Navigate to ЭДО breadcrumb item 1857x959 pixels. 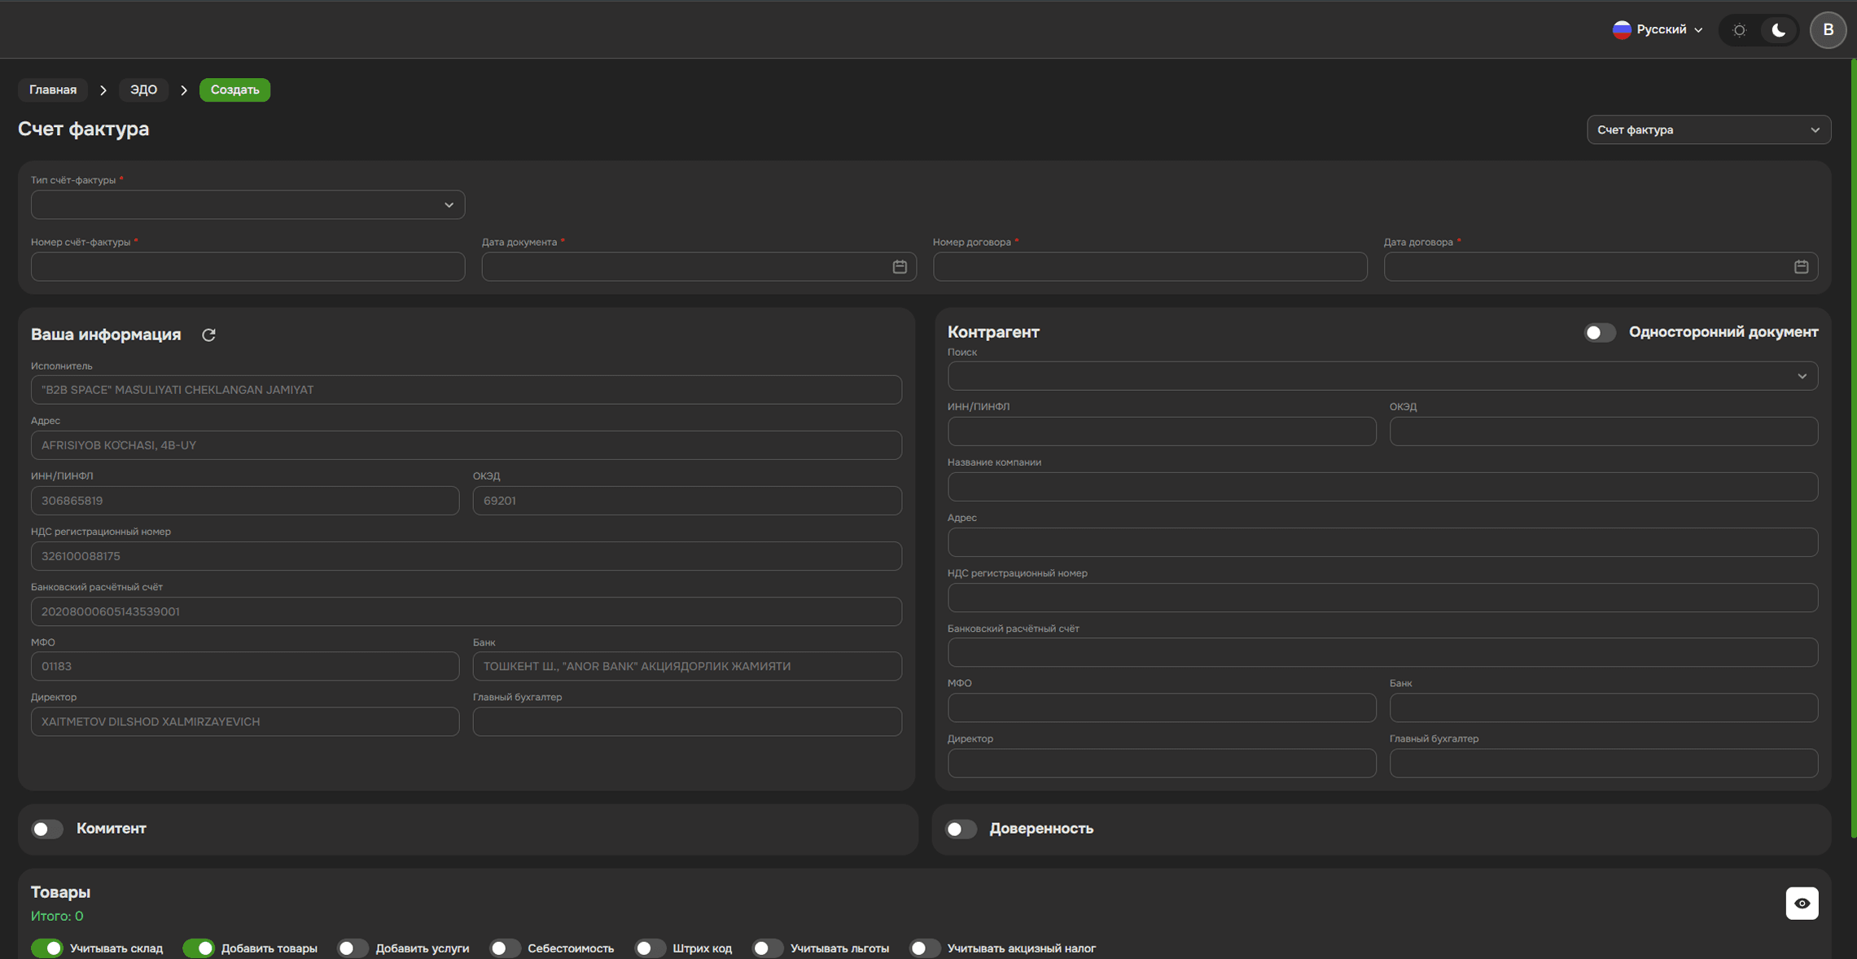[x=143, y=90]
